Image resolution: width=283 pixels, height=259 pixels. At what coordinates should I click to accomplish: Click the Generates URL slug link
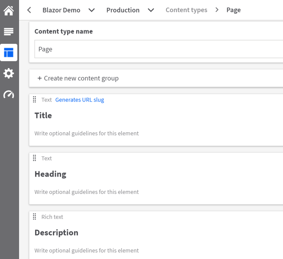coord(80,100)
